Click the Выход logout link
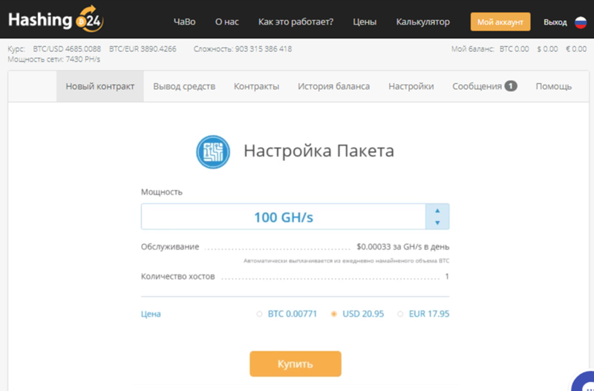Image resolution: width=594 pixels, height=391 pixels. click(555, 22)
